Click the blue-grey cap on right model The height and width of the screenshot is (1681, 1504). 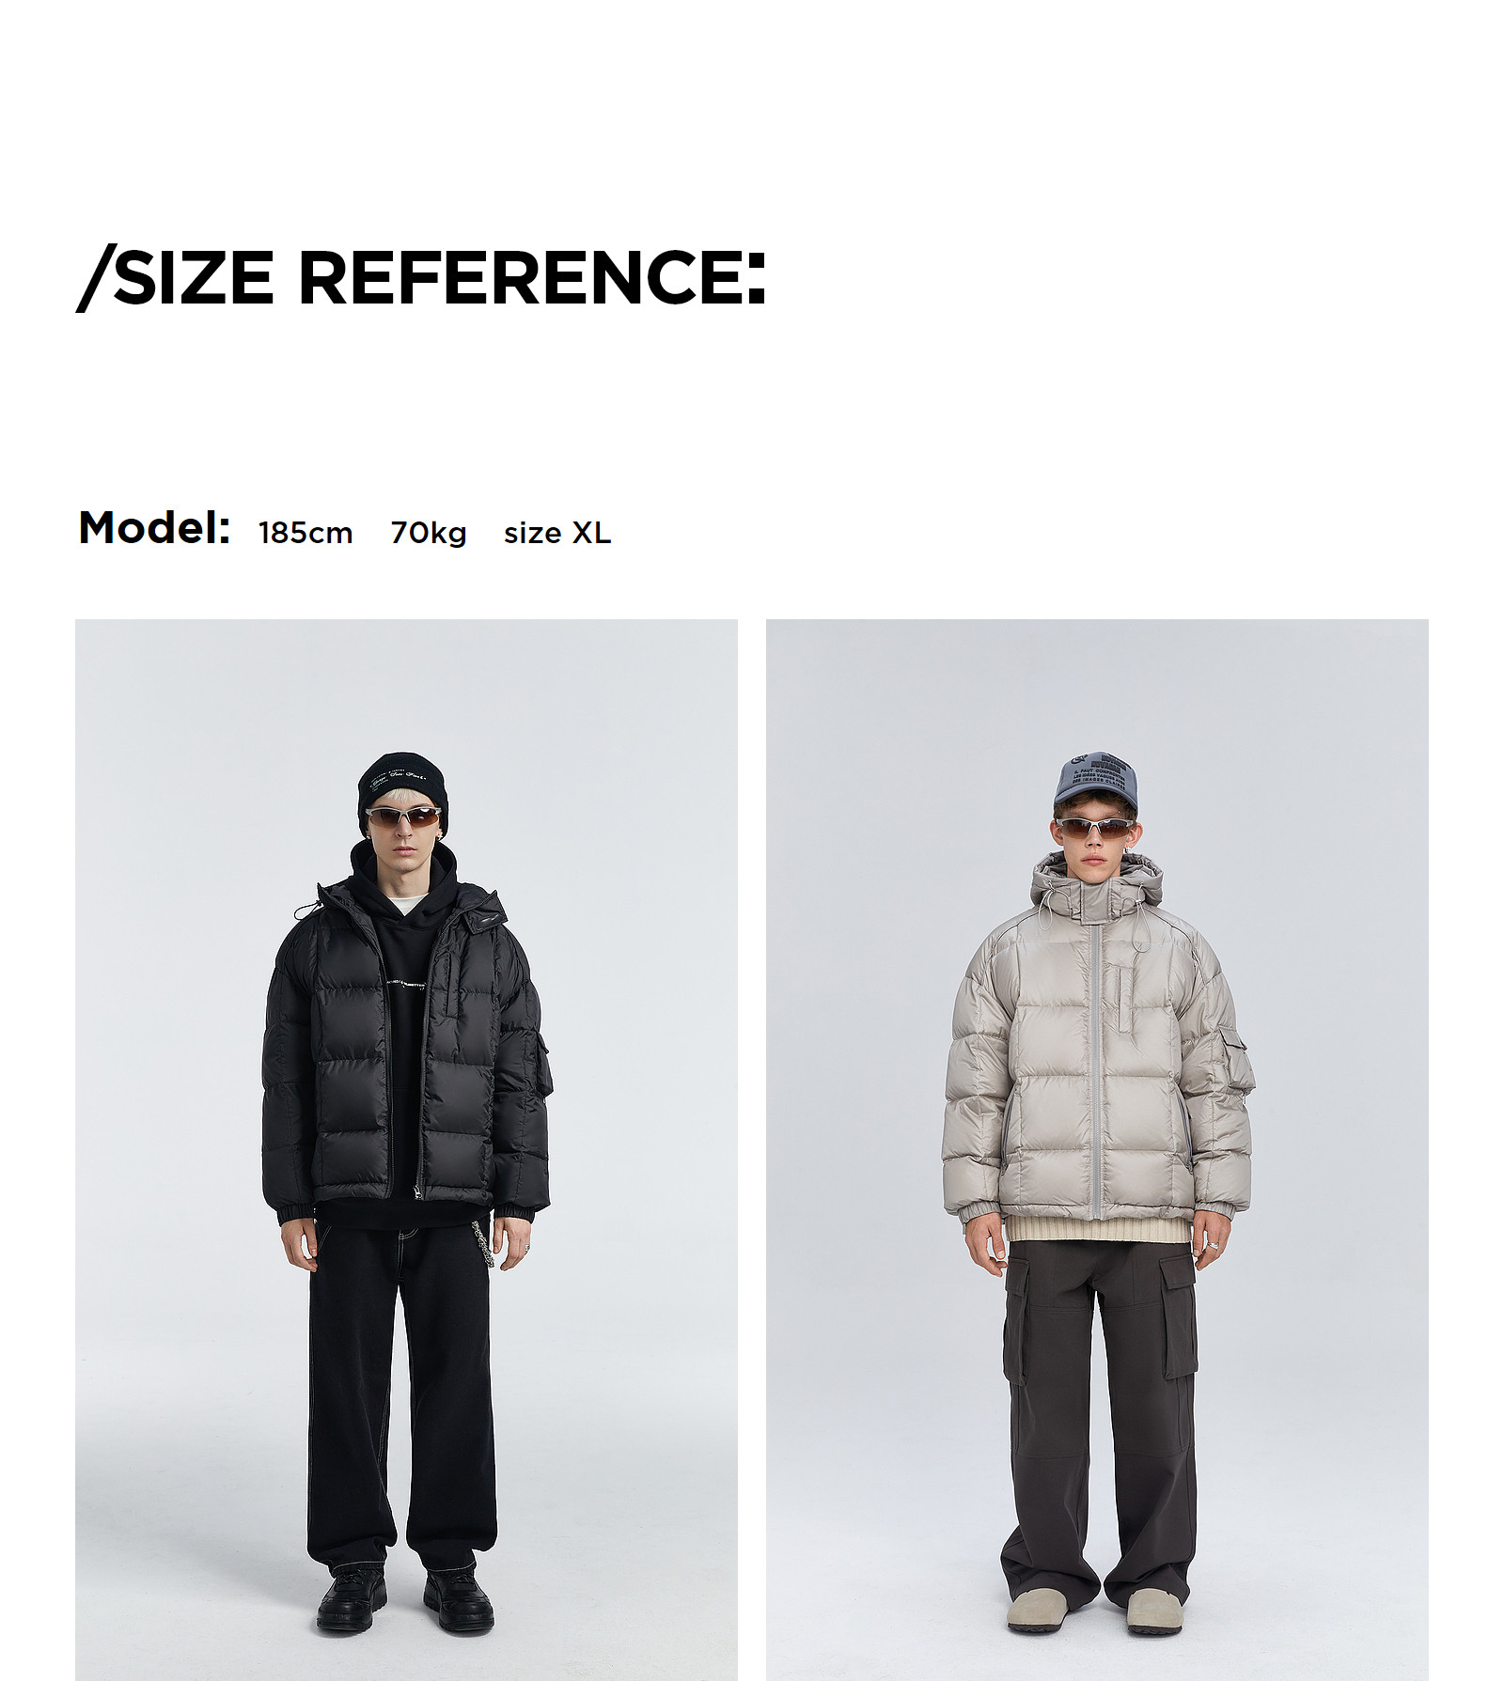point(1096,779)
